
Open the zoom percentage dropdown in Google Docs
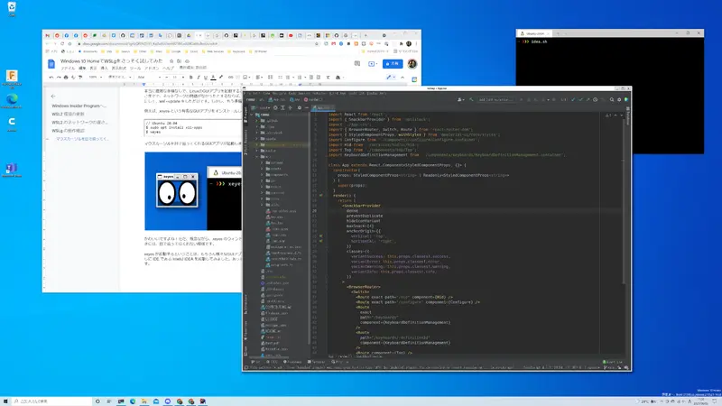click(96, 78)
